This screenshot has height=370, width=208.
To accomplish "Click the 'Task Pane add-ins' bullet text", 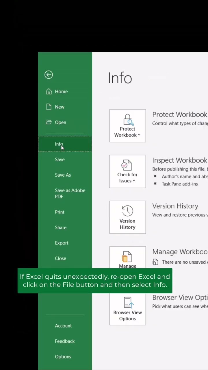I will pos(180,184).
